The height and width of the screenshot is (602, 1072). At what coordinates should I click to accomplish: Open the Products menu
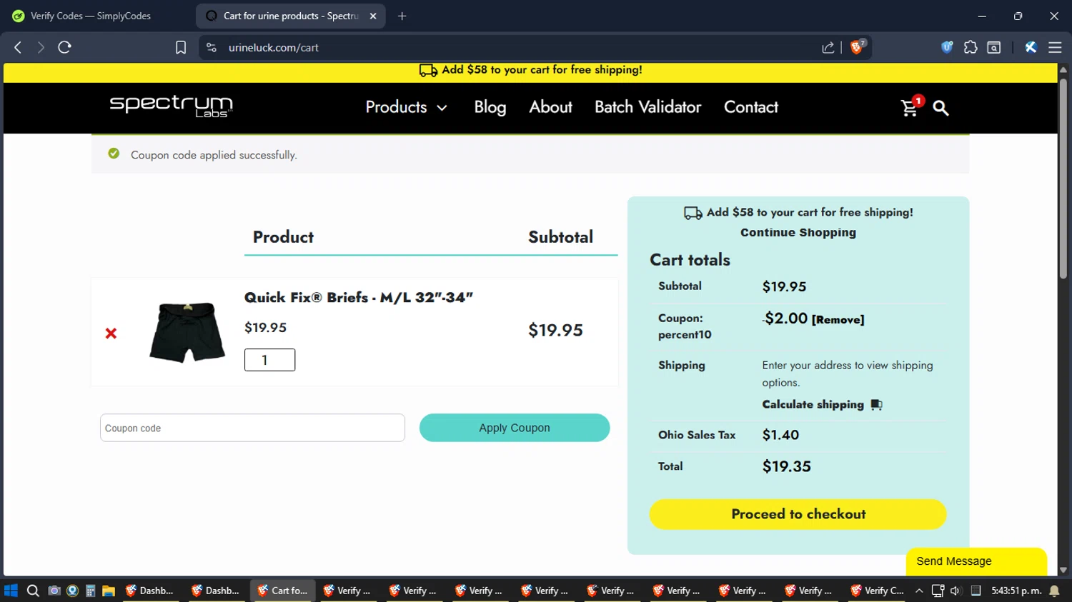pos(396,107)
